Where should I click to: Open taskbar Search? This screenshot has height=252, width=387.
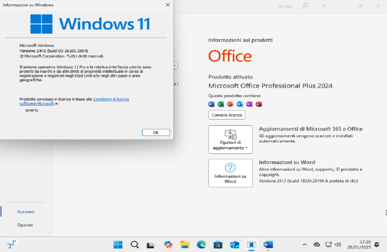[135, 244]
